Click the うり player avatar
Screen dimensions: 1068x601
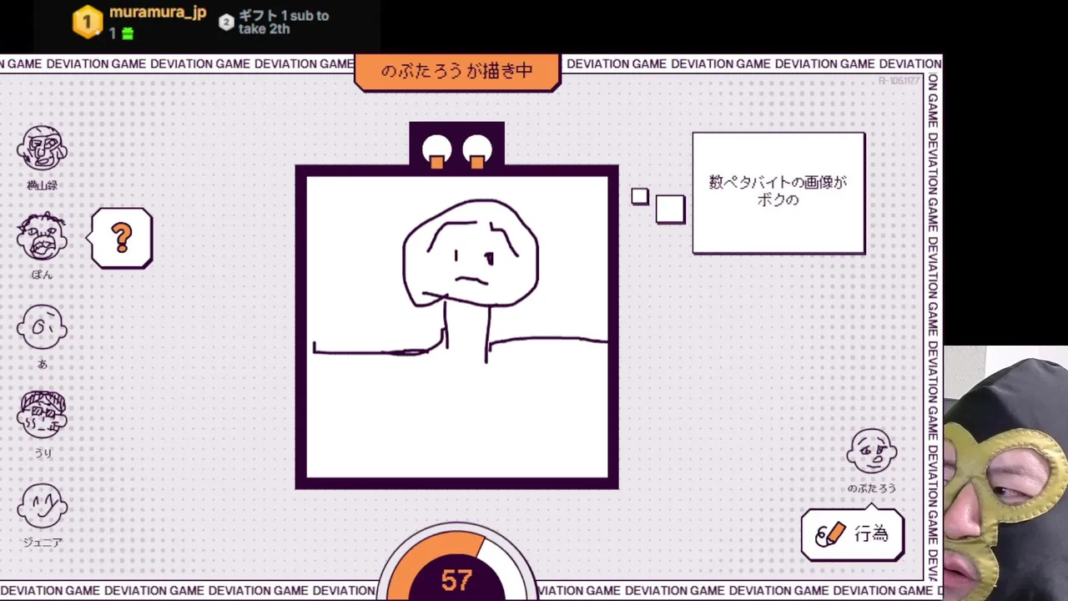point(43,415)
